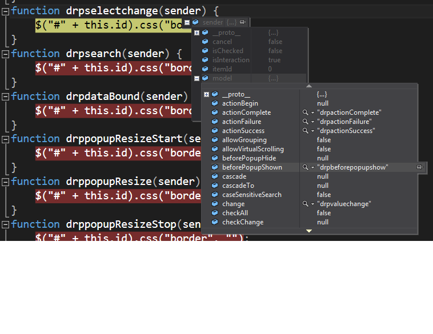The width and height of the screenshot is (433, 334).
Task: Open visualizer dropdown for beforePopupShown
Action: (x=312, y=167)
